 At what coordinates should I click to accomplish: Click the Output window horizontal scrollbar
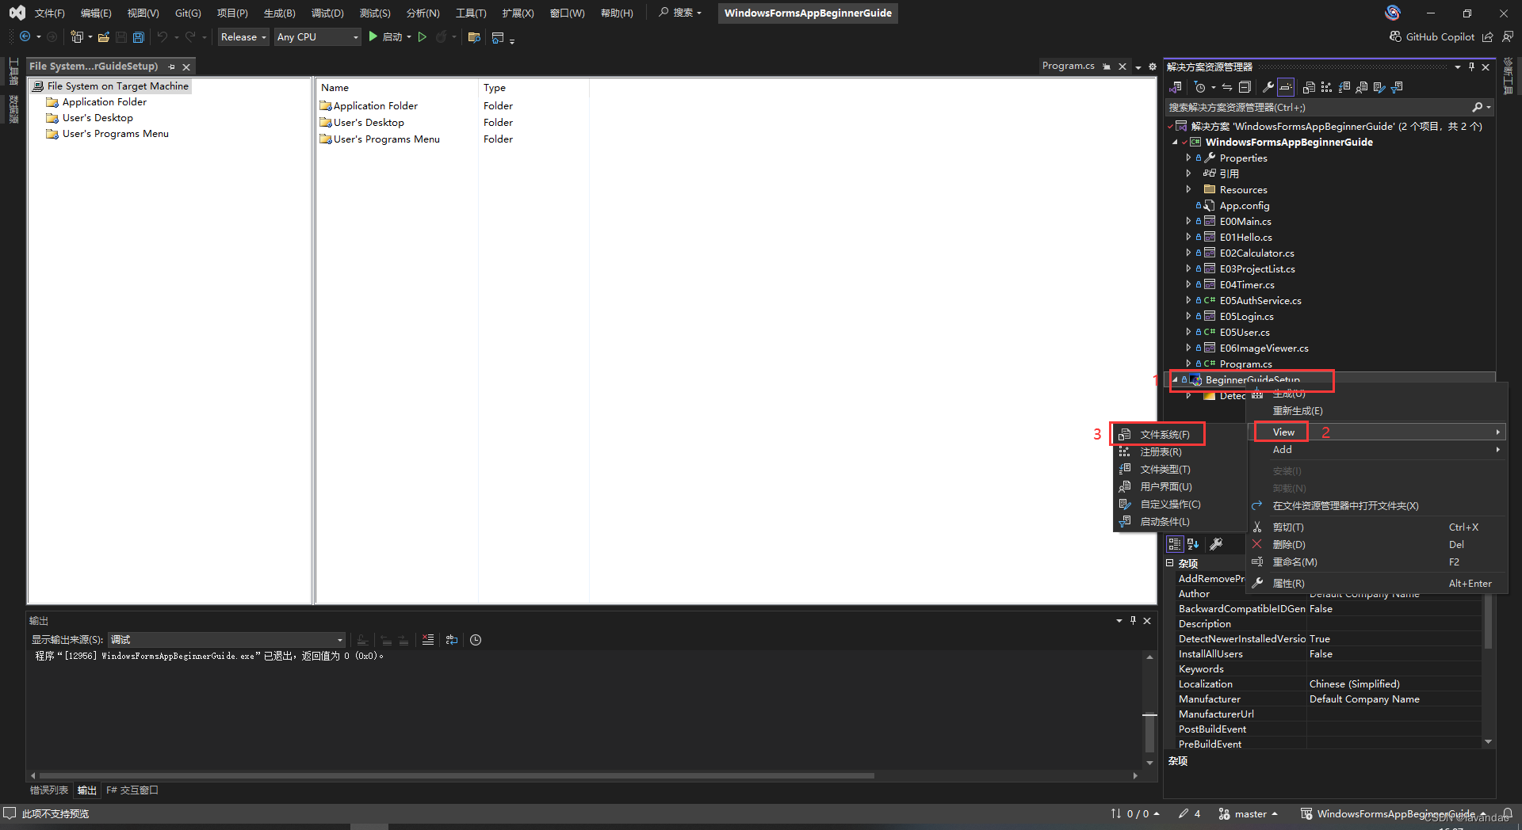click(x=457, y=775)
